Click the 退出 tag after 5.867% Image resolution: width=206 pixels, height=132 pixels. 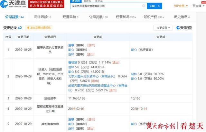point(95,81)
